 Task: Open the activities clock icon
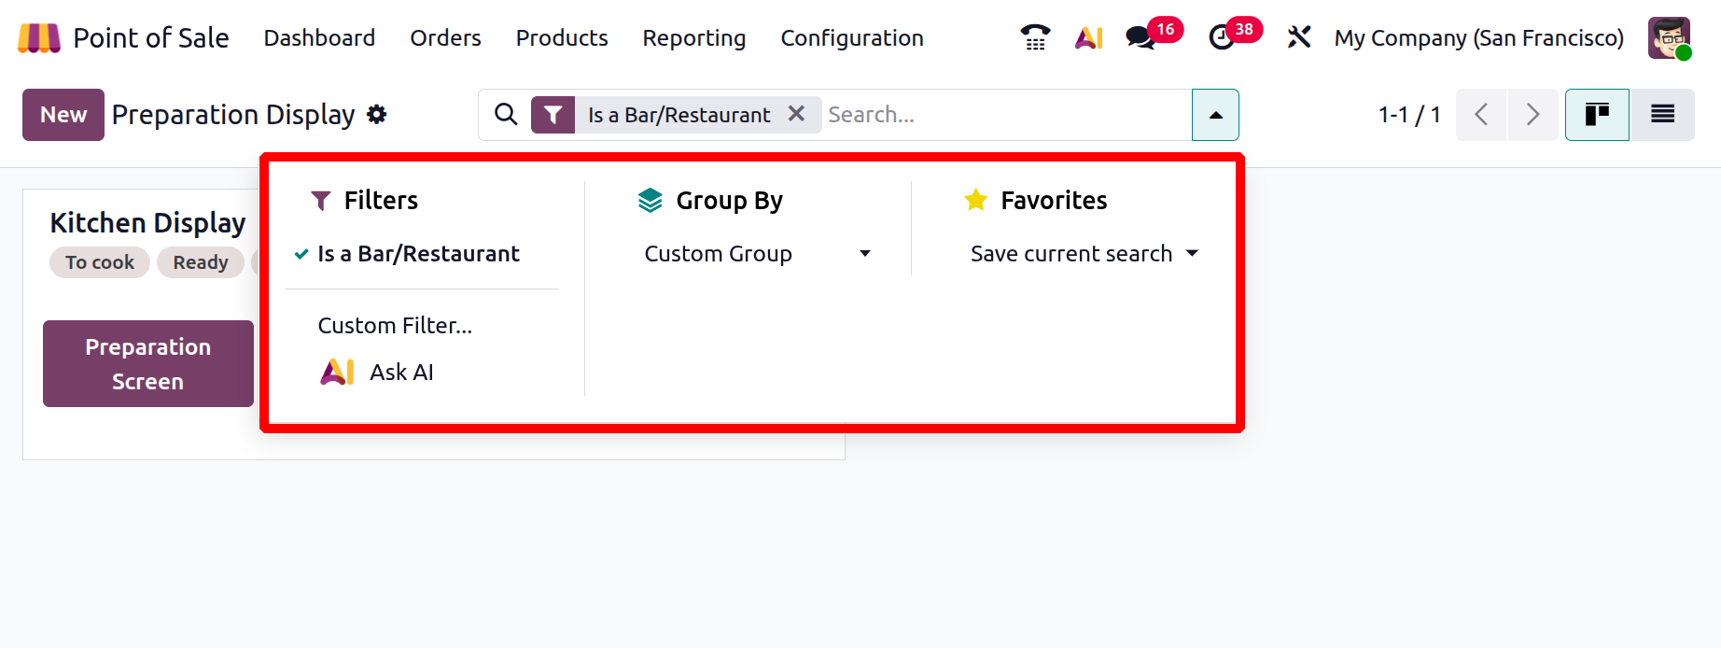[x=1221, y=38]
